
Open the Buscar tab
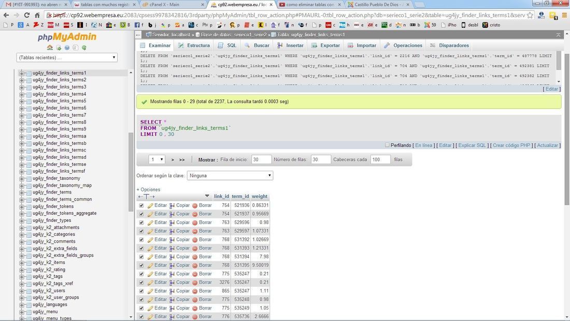(x=257, y=46)
